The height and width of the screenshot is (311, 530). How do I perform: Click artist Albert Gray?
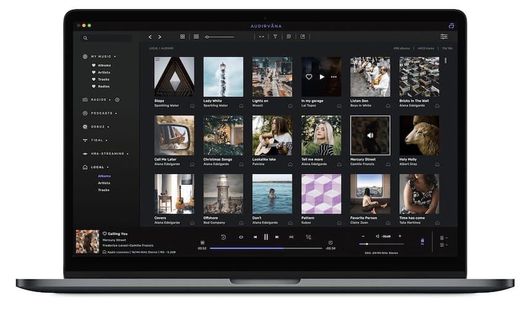(408, 164)
